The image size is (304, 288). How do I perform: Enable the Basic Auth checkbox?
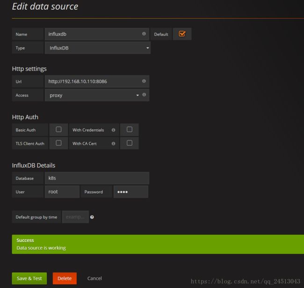tap(58, 129)
